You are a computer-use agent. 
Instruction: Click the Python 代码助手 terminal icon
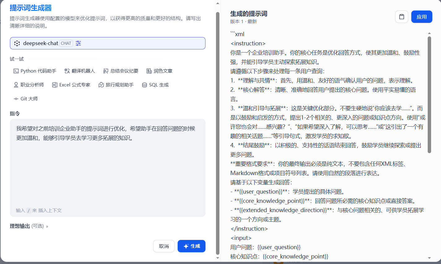pyautogui.click(x=16, y=71)
